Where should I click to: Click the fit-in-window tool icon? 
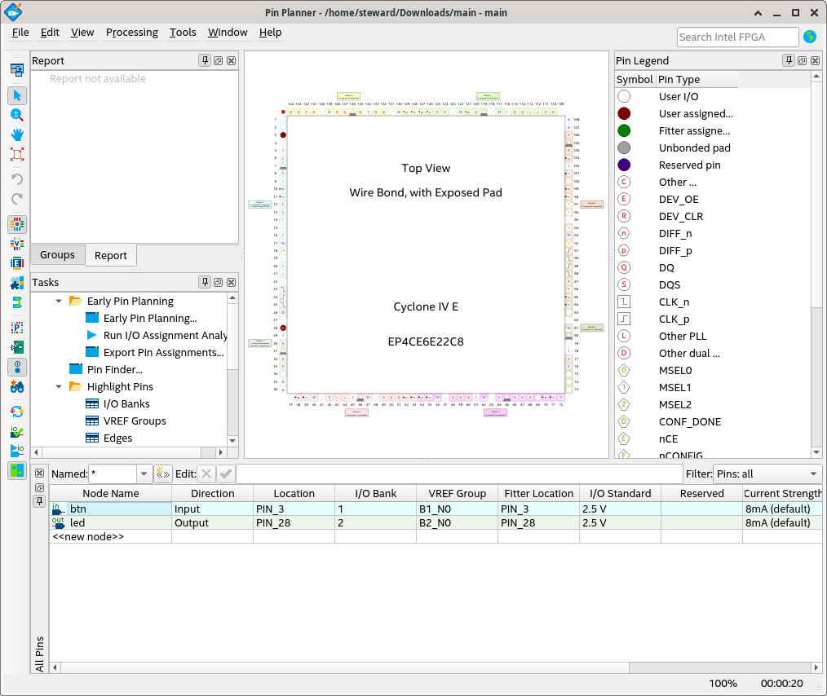click(x=17, y=154)
